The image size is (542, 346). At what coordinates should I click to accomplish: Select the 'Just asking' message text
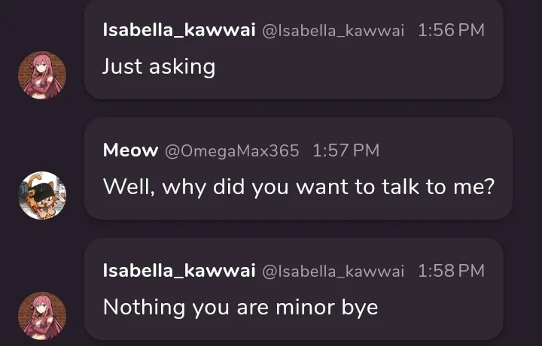point(159,66)
